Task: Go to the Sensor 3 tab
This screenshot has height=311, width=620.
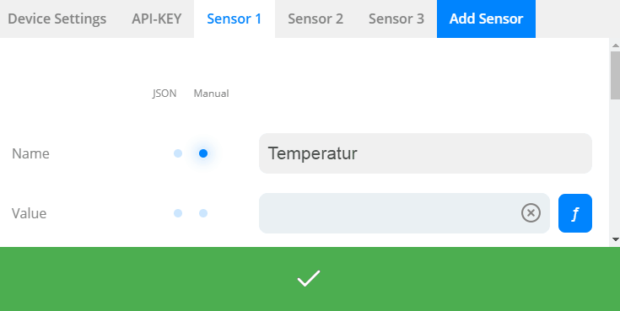Action: coord(396,19)
